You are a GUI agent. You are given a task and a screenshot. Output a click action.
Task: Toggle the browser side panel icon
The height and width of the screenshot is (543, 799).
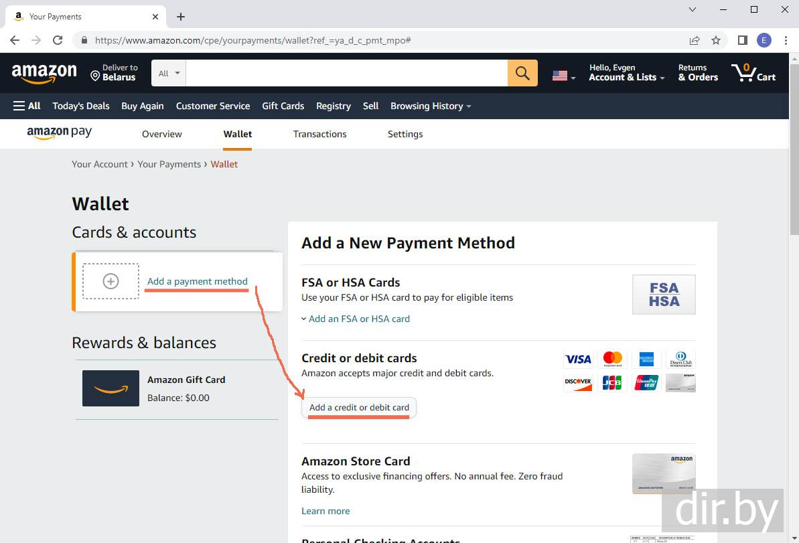point(743,40)
